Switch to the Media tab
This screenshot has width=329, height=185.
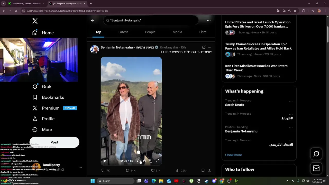coord(177,32)
